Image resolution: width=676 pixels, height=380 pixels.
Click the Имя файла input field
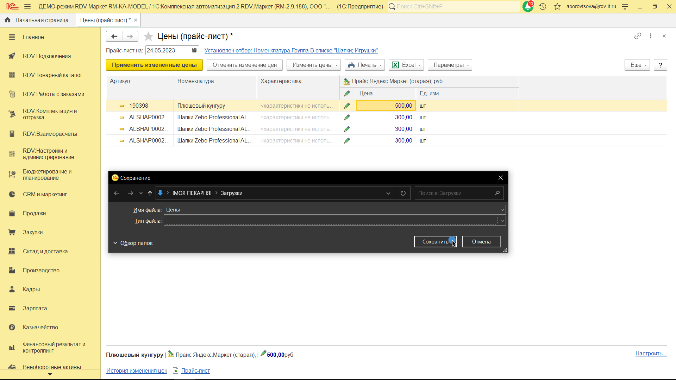(x=331, y=210)
